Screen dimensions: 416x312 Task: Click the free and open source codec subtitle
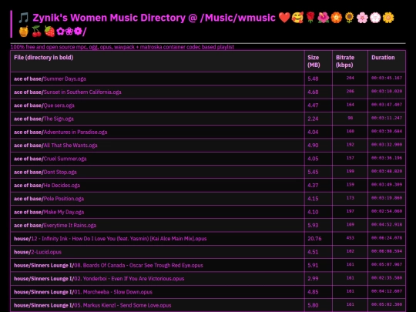[122, 47]
